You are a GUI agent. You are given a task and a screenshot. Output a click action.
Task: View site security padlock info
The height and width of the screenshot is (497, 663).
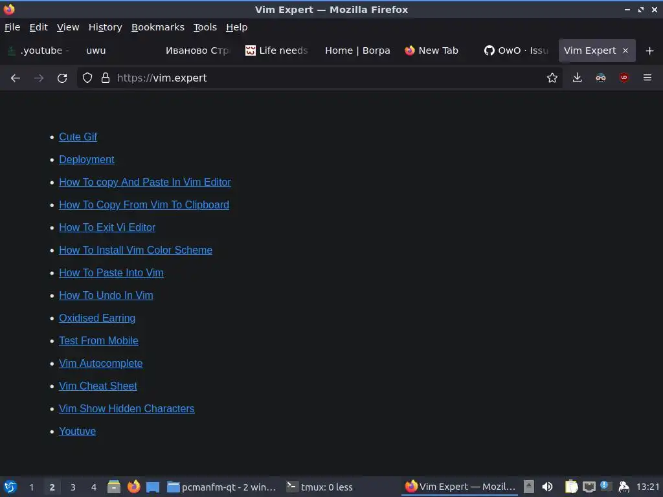pos(106,78)
